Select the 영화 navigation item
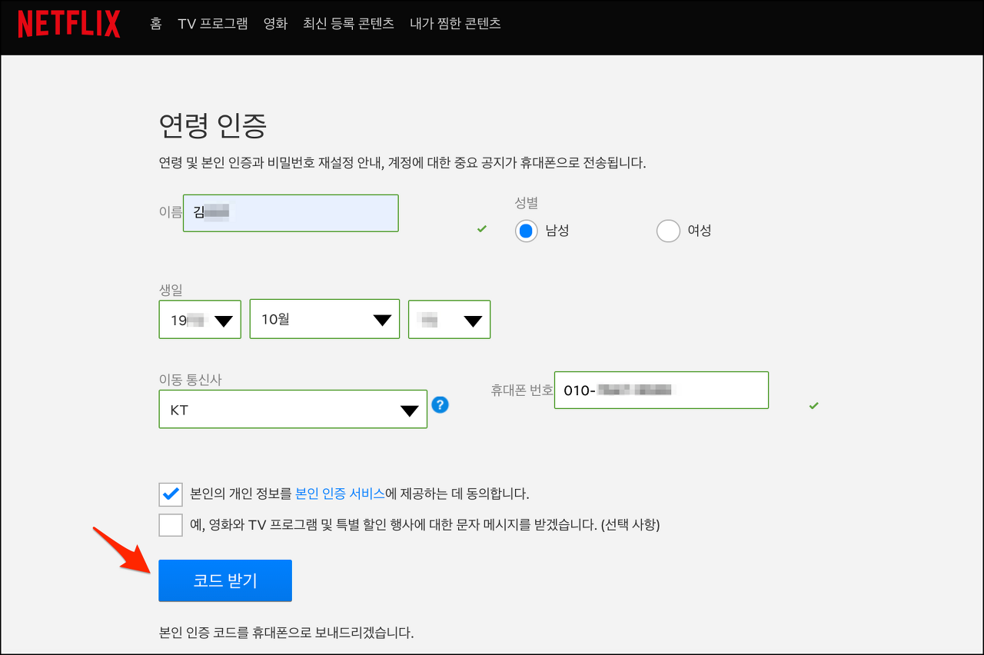The image size is (984, 655). tap(276, 23)
